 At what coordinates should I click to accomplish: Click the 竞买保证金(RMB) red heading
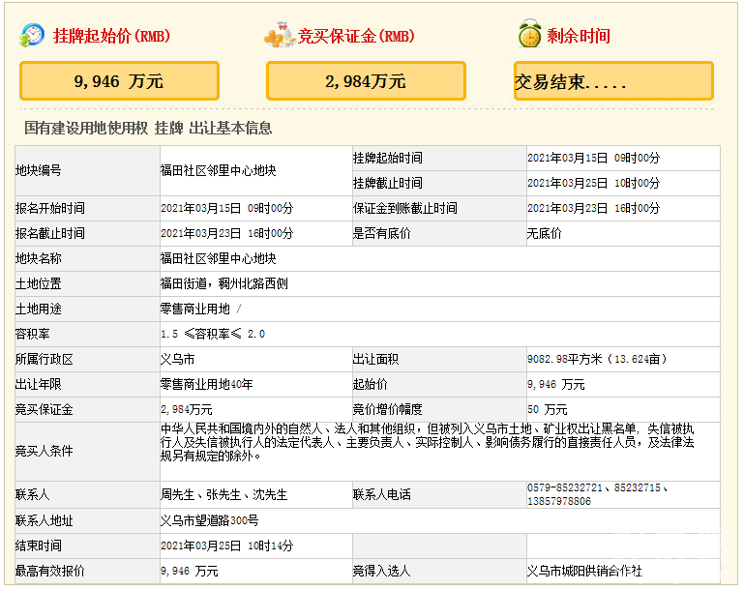(356, 36)
